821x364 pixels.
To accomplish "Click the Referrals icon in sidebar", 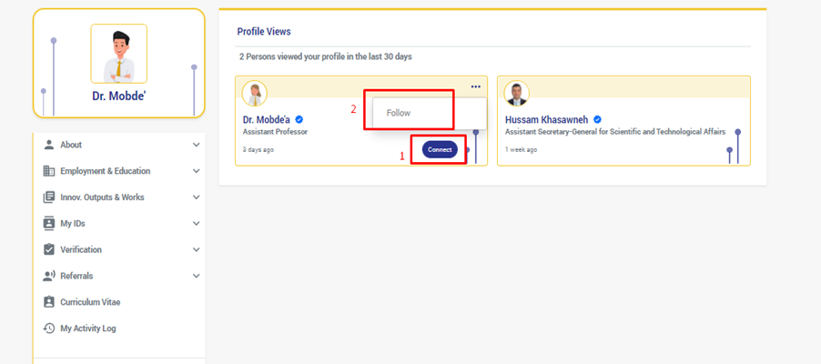I will [x=49, y=276].
